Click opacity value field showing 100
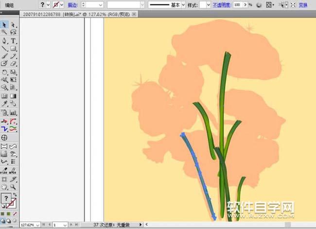 (238, 5)
